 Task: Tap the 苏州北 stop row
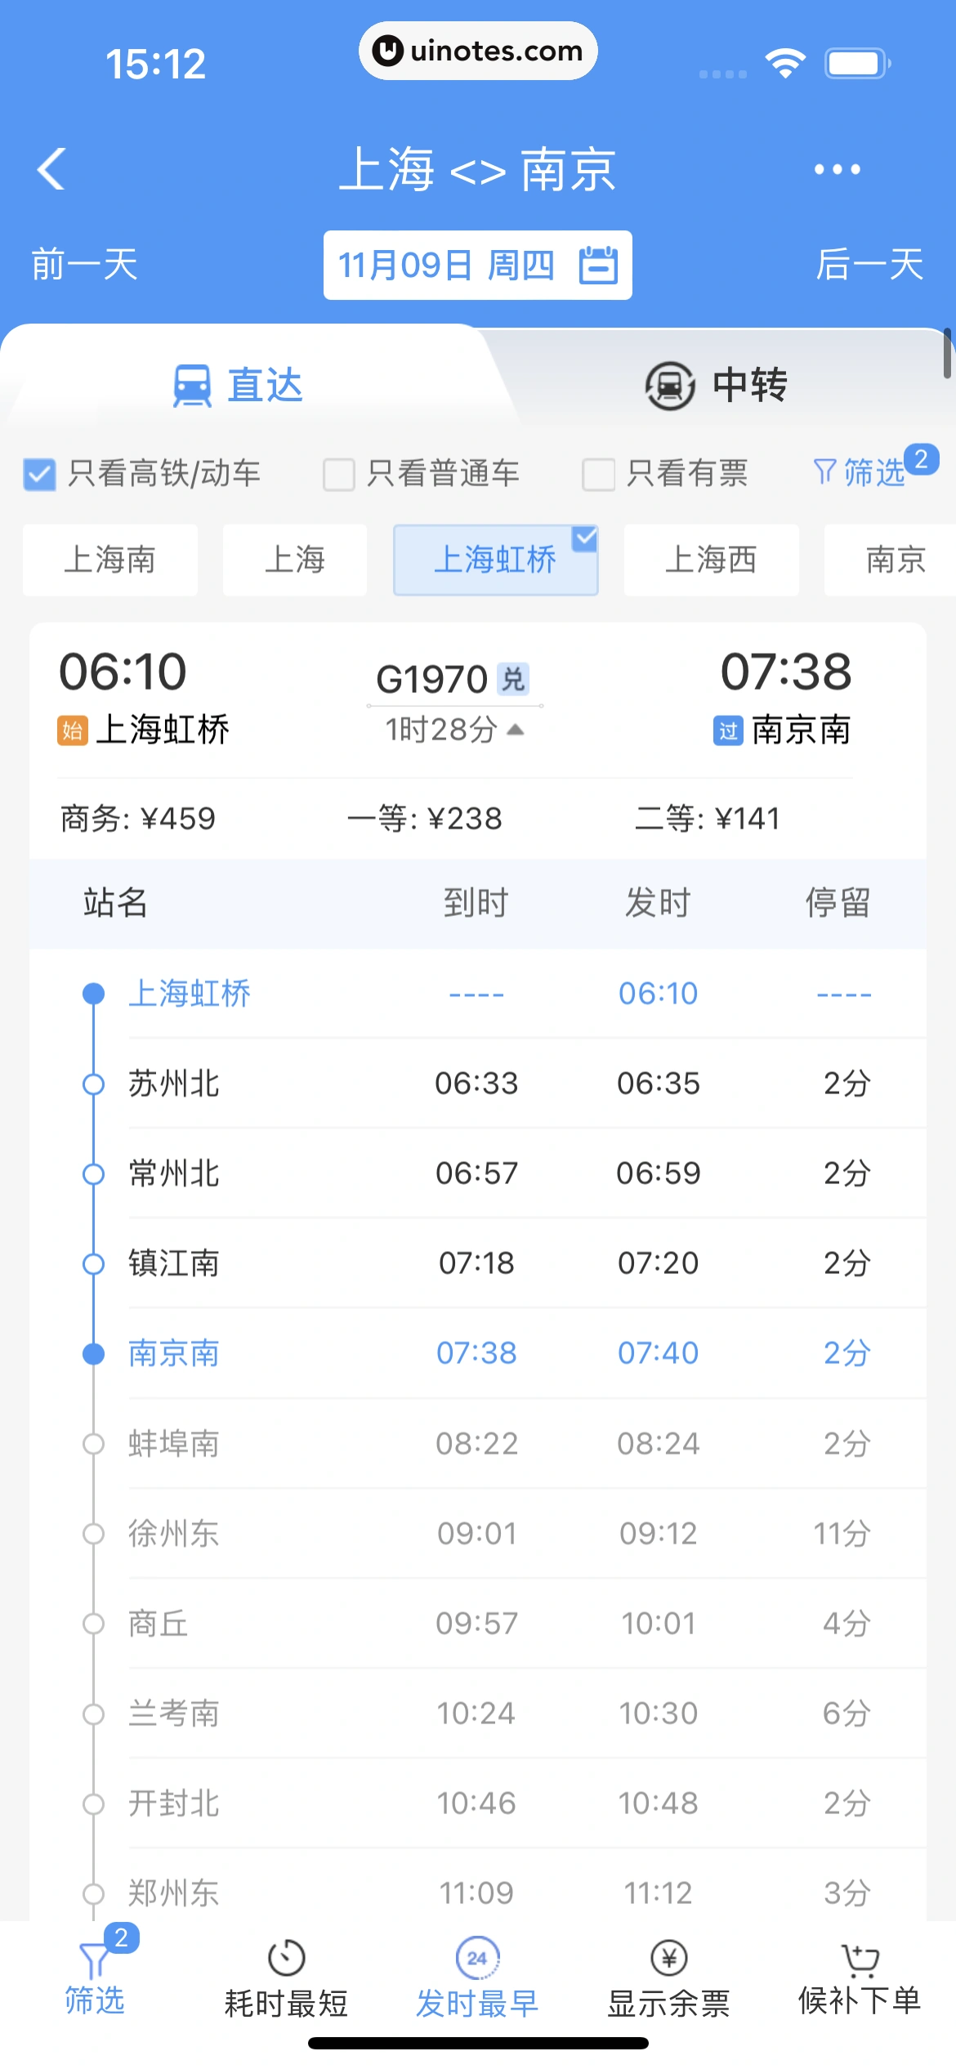[478, 1084]
